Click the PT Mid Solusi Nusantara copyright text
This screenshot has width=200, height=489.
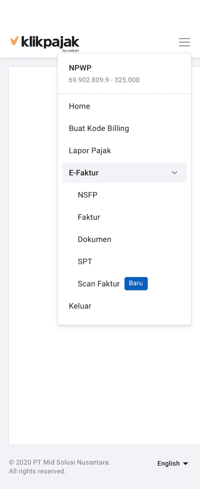pos(60,462)
